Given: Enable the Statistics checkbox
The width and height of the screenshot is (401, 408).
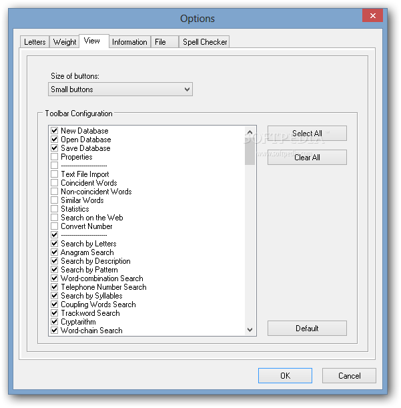Looking at the screenshot, I should click(x=54, y=209).
